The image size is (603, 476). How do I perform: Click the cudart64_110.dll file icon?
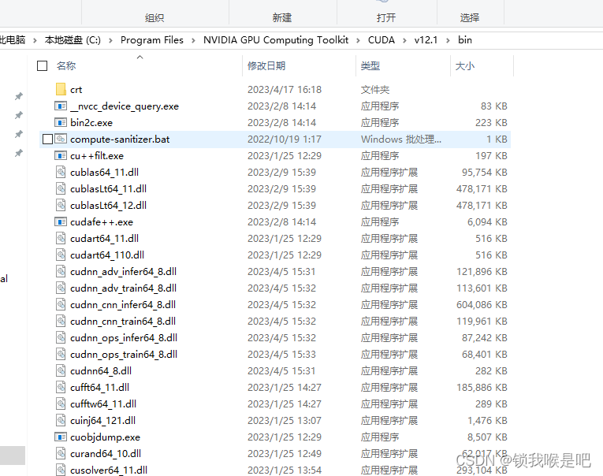[61, 255]
